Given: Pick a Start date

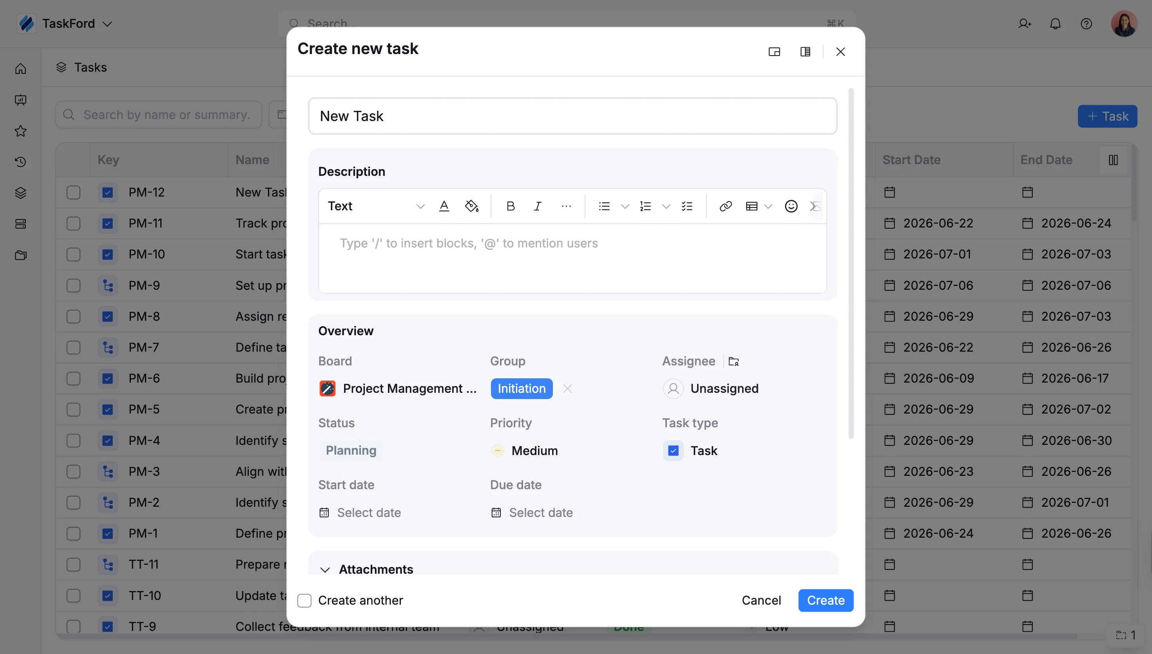Looking at the screenshot, I should (x=360, y=513).
